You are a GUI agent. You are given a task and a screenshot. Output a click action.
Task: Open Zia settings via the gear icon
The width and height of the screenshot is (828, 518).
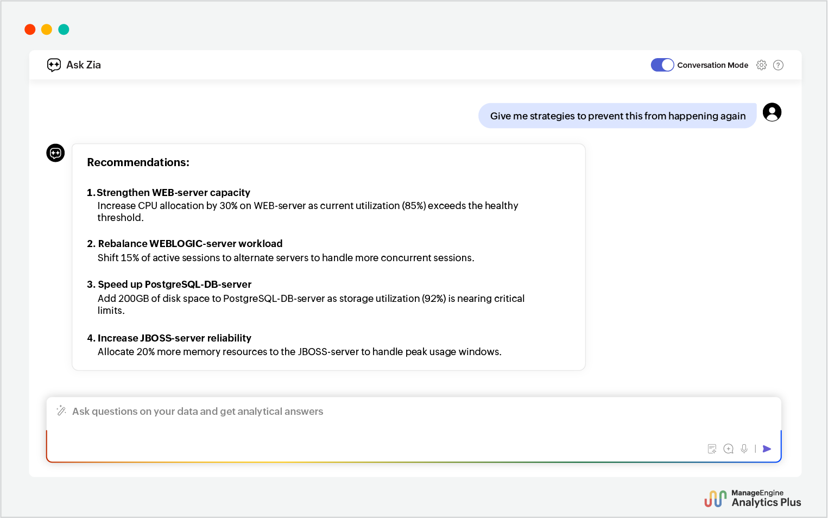pyautogui.click(x=761, y=65)
